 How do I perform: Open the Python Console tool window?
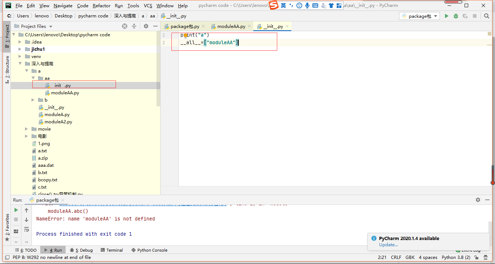[x=149, y=250]
